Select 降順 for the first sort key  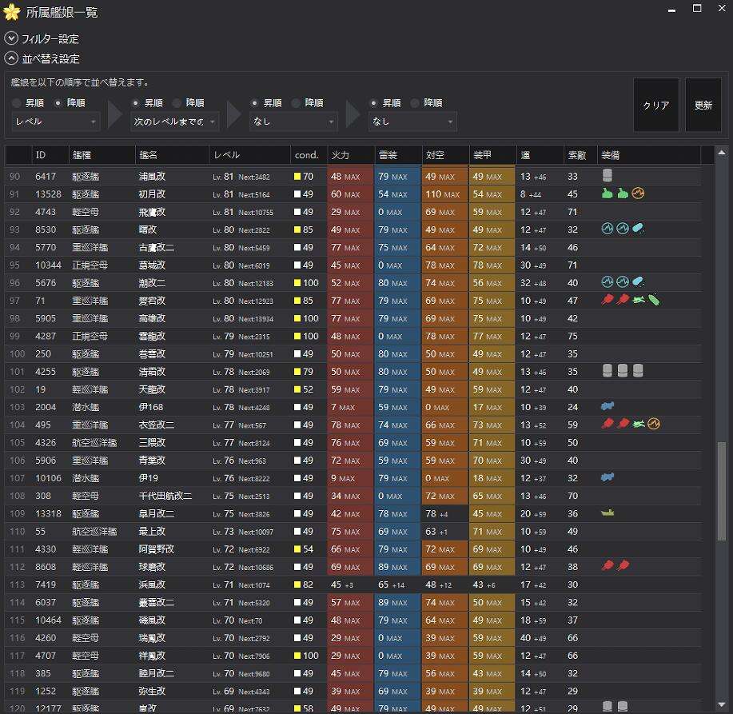click(x=70, y=103)
